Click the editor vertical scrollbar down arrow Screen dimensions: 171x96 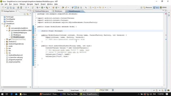(x=164, y=85)
